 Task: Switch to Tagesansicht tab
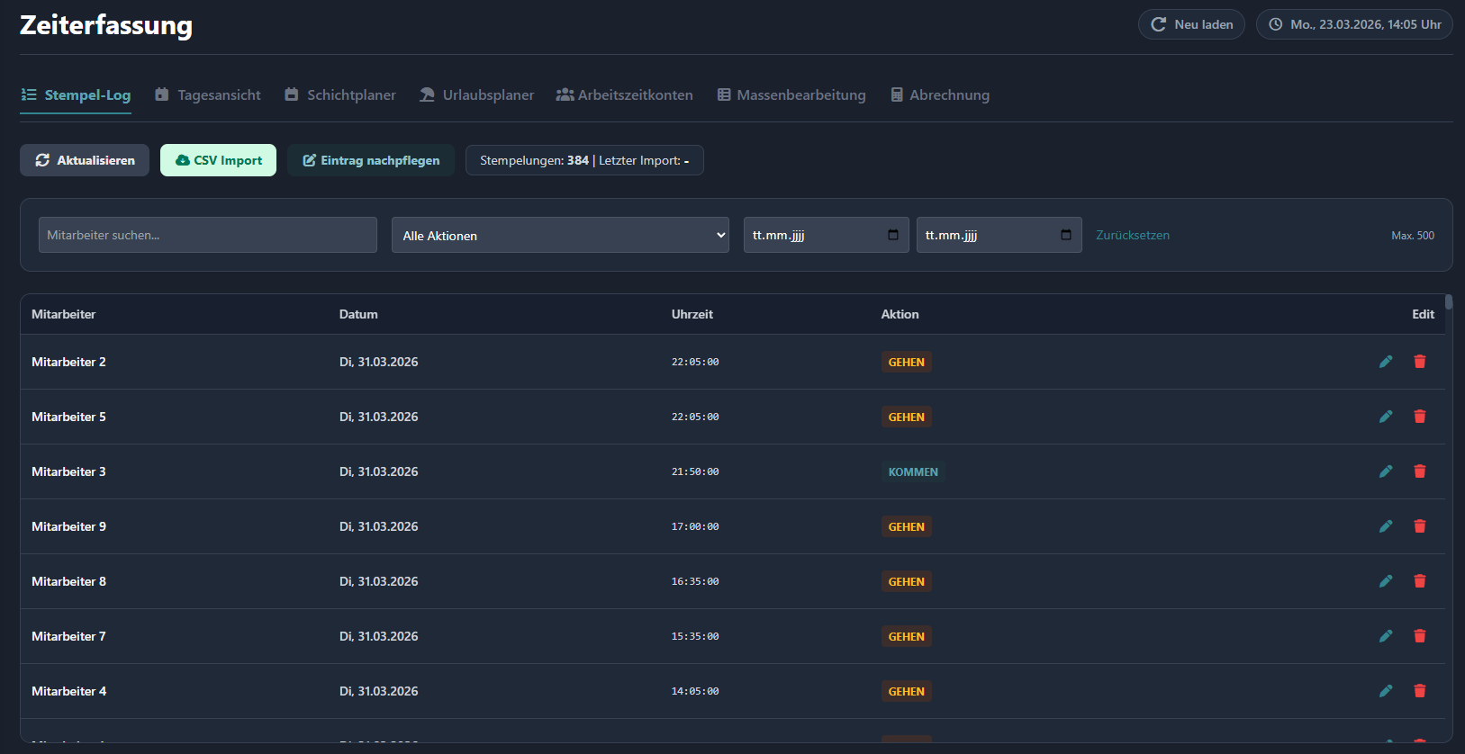pyautogui.click(x=208, y=94)
